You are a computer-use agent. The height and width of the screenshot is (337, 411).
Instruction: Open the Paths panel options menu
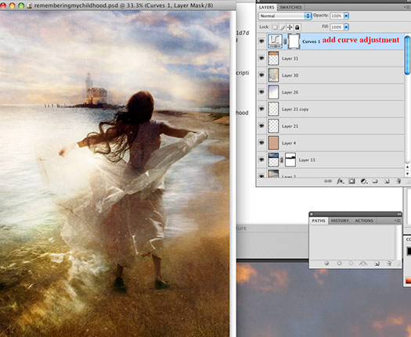(x=398, y=220)
